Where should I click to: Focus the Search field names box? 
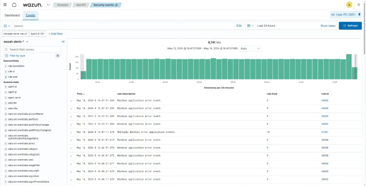(32, 50)
